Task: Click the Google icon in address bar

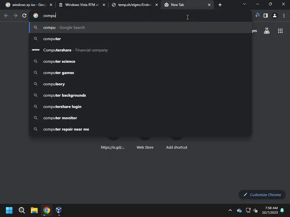Action: pyautogui.click(x=36, y=16)
